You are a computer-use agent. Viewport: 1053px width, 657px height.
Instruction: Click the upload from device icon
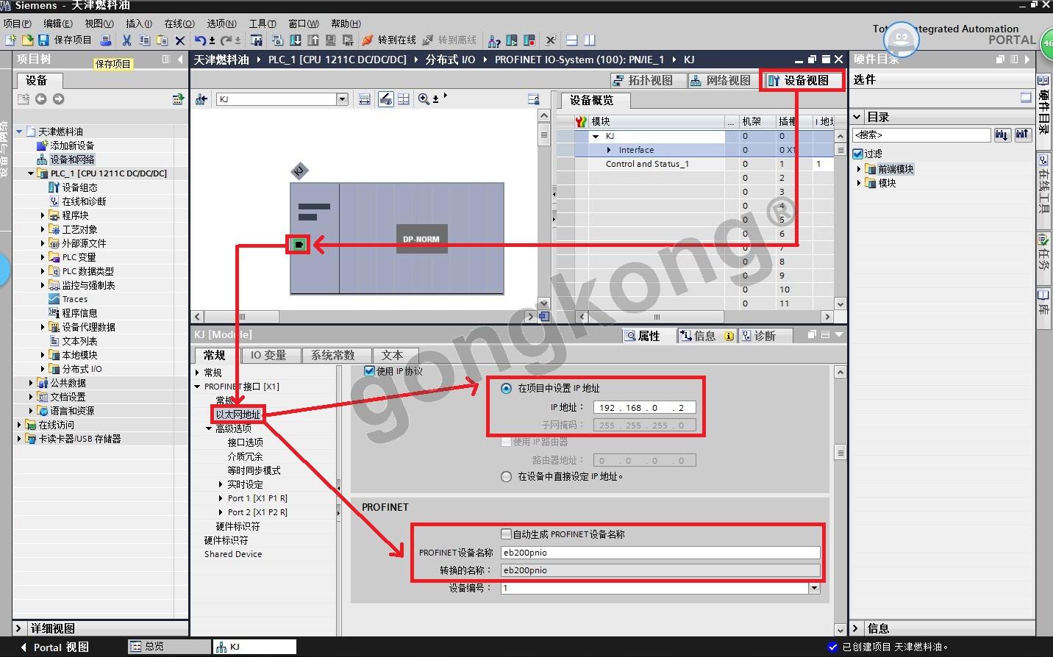tap(313, 40)
